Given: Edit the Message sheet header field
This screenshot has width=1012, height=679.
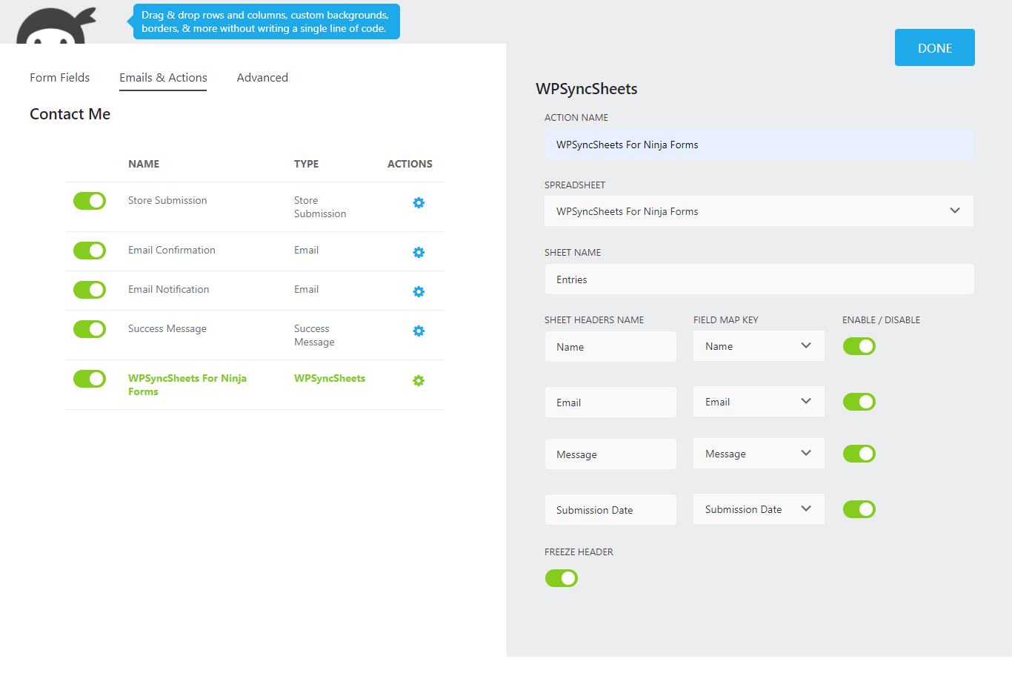Looking at the screenshot, I should pos(610,454).
